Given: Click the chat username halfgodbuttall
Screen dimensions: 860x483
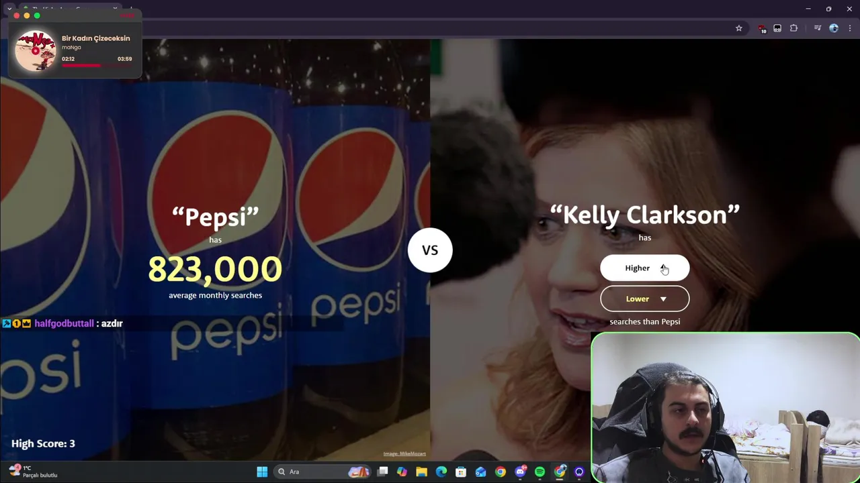Looking at the screenshot, I should [x=64, y=323].
